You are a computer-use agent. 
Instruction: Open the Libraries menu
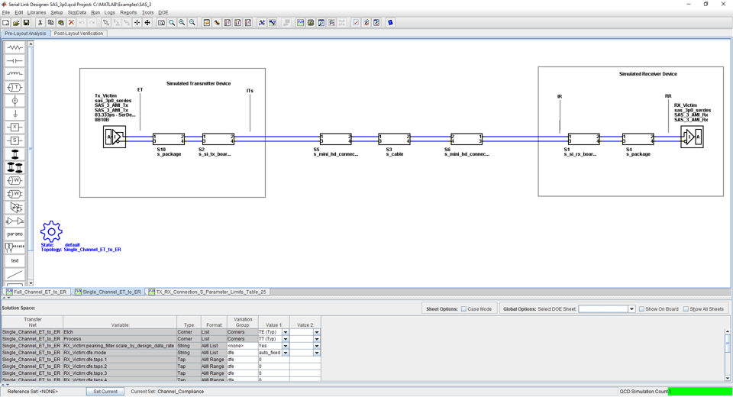click(x=37, y=13)
